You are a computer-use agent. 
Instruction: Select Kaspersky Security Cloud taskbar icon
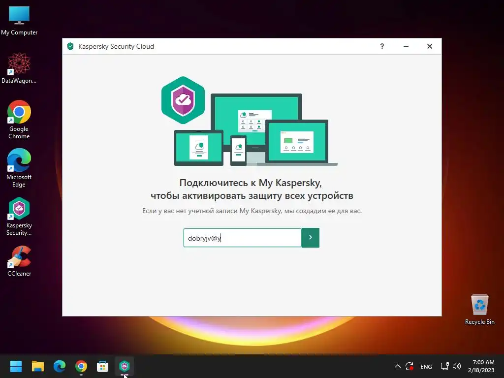125,366
